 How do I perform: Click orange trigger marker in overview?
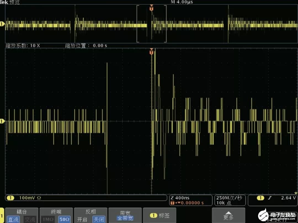pos(151,8)
